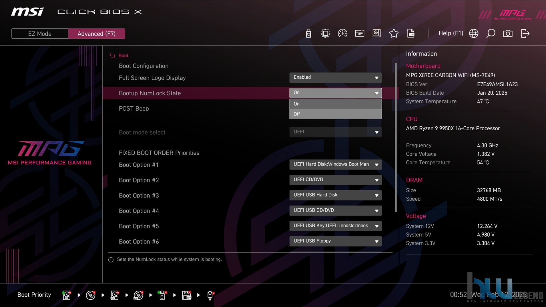This screenshot has width=546, height=307.
Task: Click the Core Voltage 1.382 V value
Action: click(486, 154)
